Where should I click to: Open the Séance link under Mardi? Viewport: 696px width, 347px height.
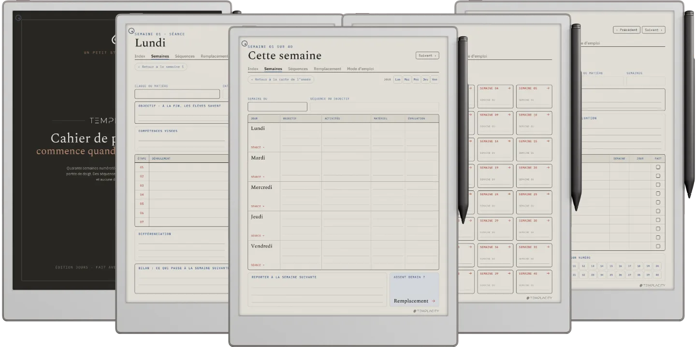(x=258, y=177)
